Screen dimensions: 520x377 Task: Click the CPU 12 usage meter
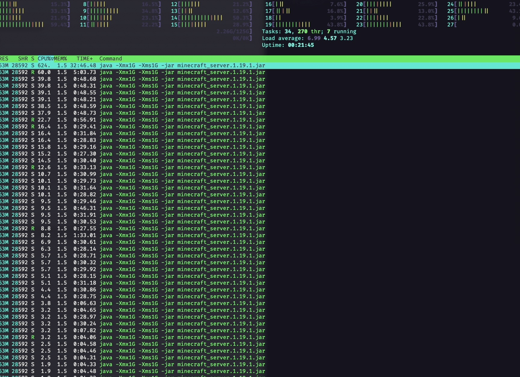(x=212, y=4)
